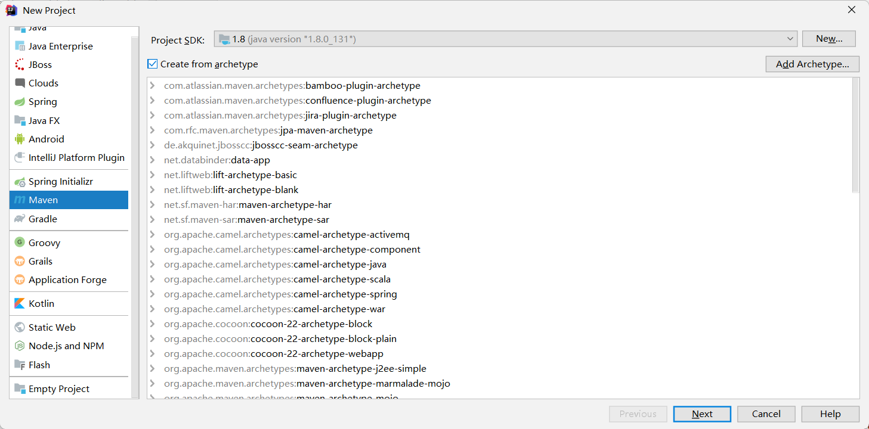Screen dimensions: 869x429
Task: Click the Gradle elephant icon
Action: (20, 219)
